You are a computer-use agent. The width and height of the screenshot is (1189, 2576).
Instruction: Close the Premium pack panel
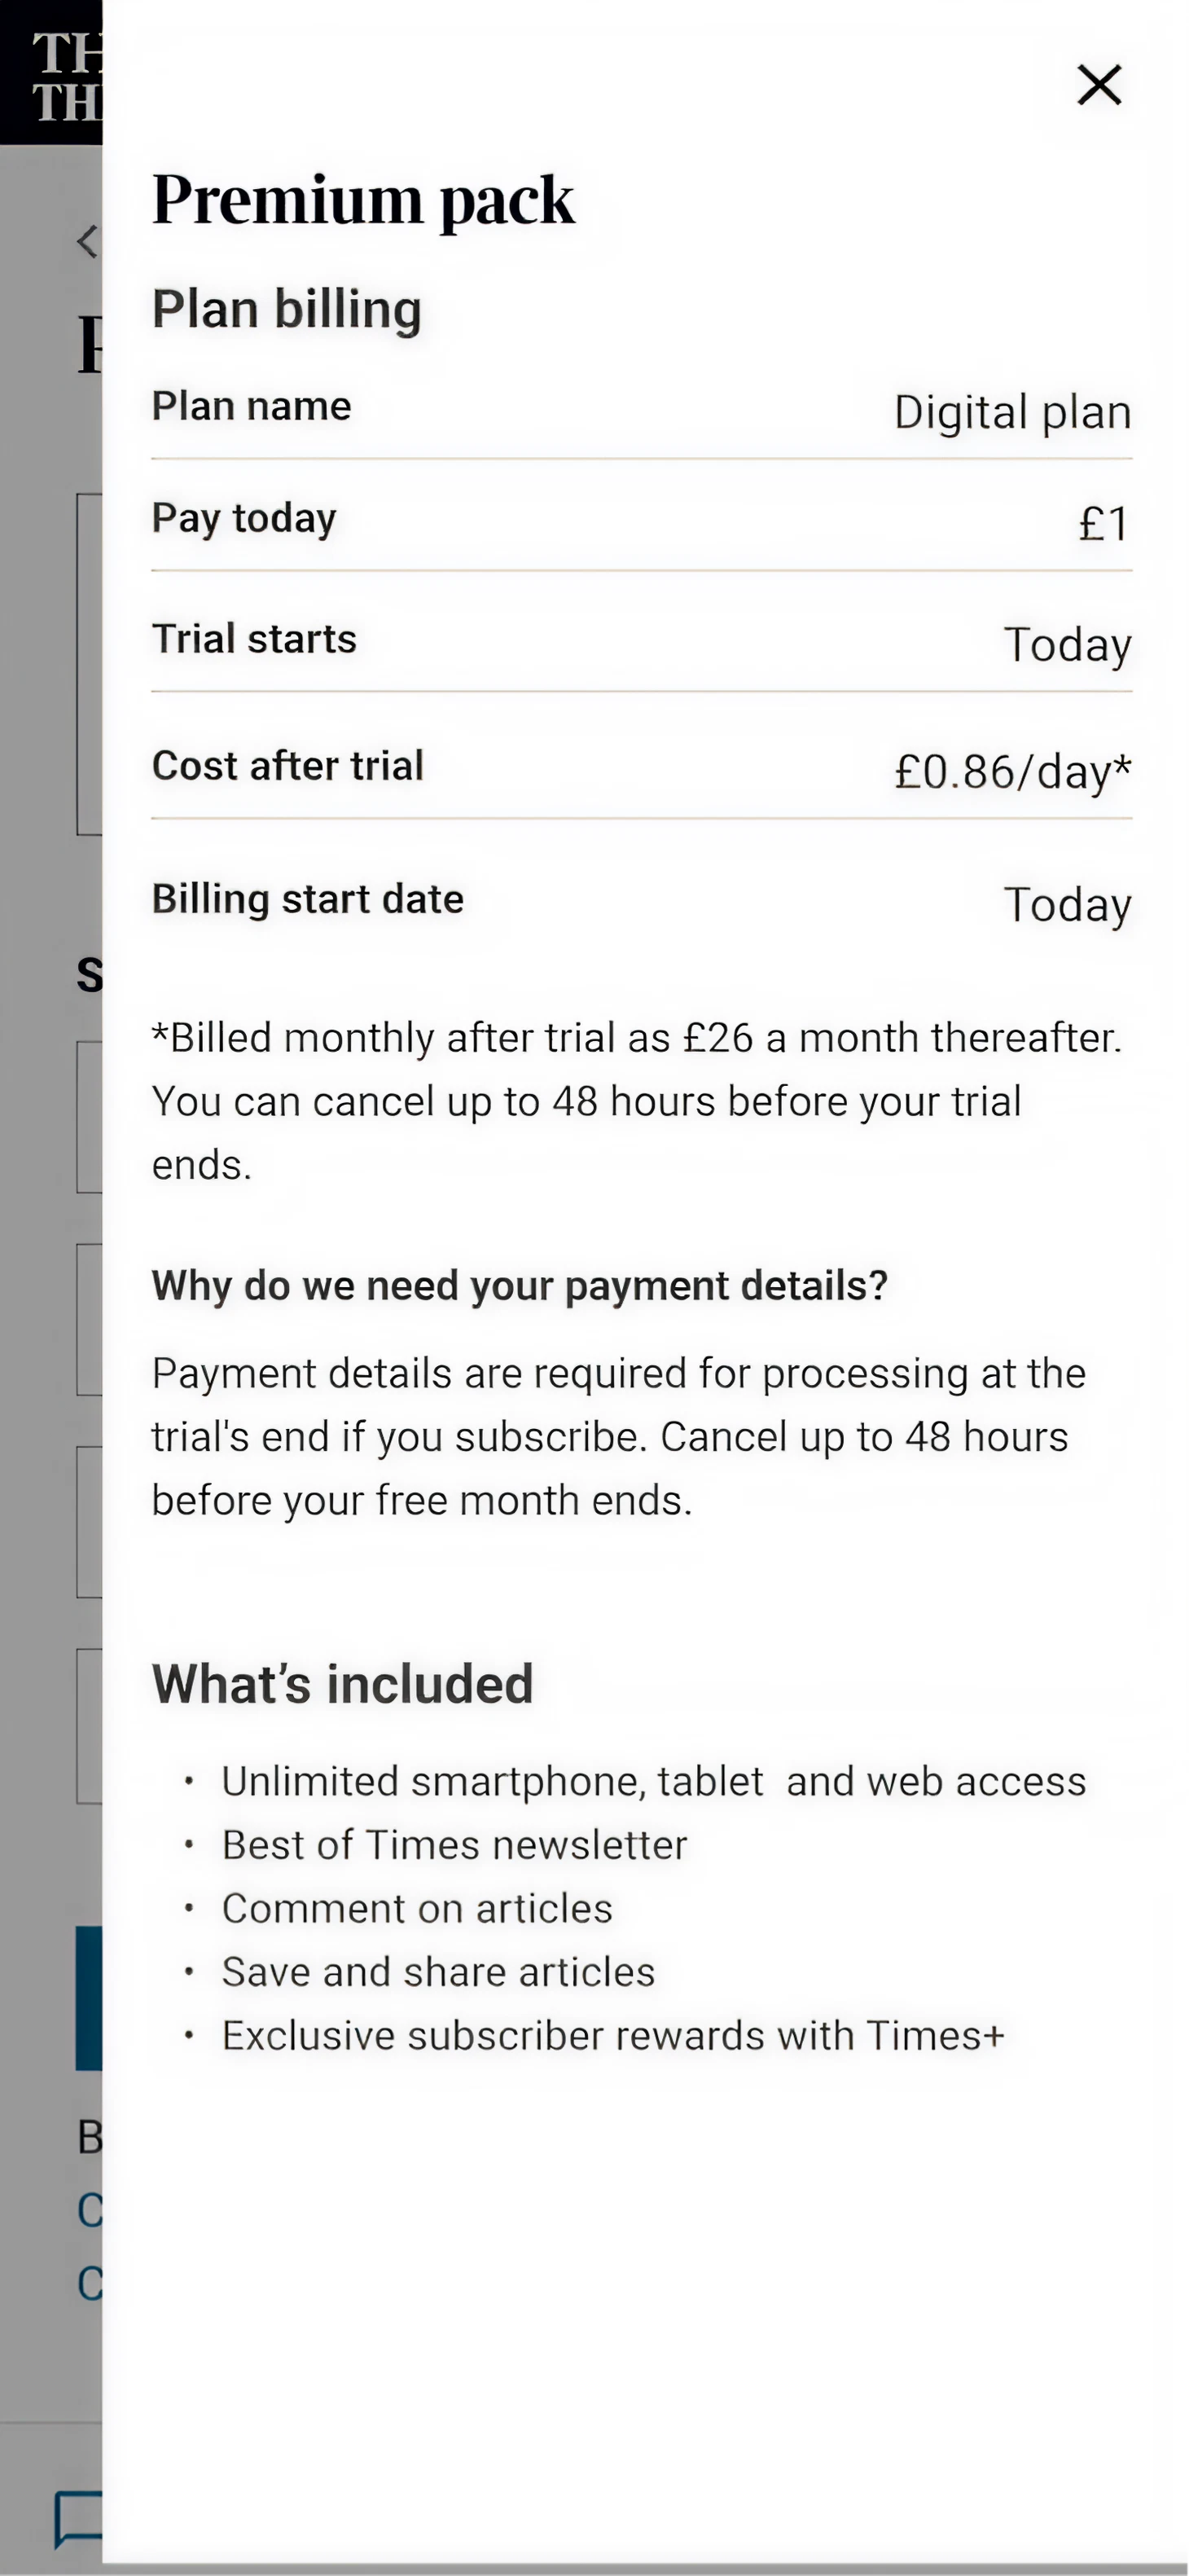[1098, 85]
